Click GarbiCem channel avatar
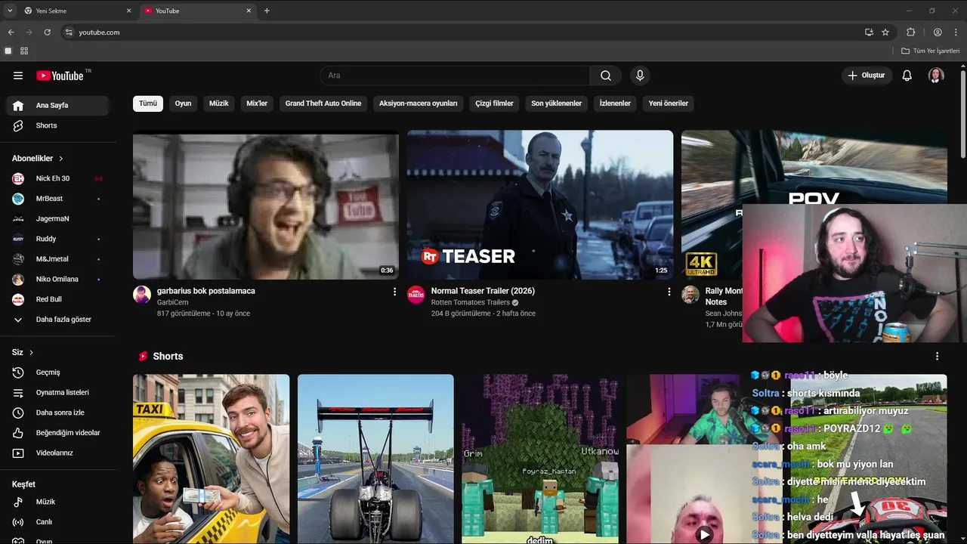The height and width of the screenshot is (544, 967). pyautogui.click(x=142, y=295)
